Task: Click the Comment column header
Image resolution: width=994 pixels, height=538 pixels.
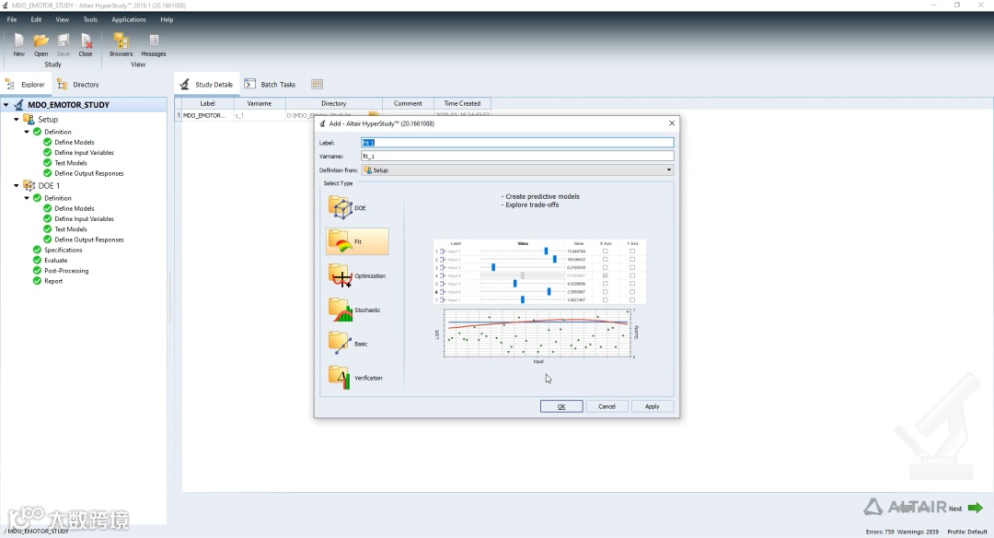Action: [x=408, y=103]
